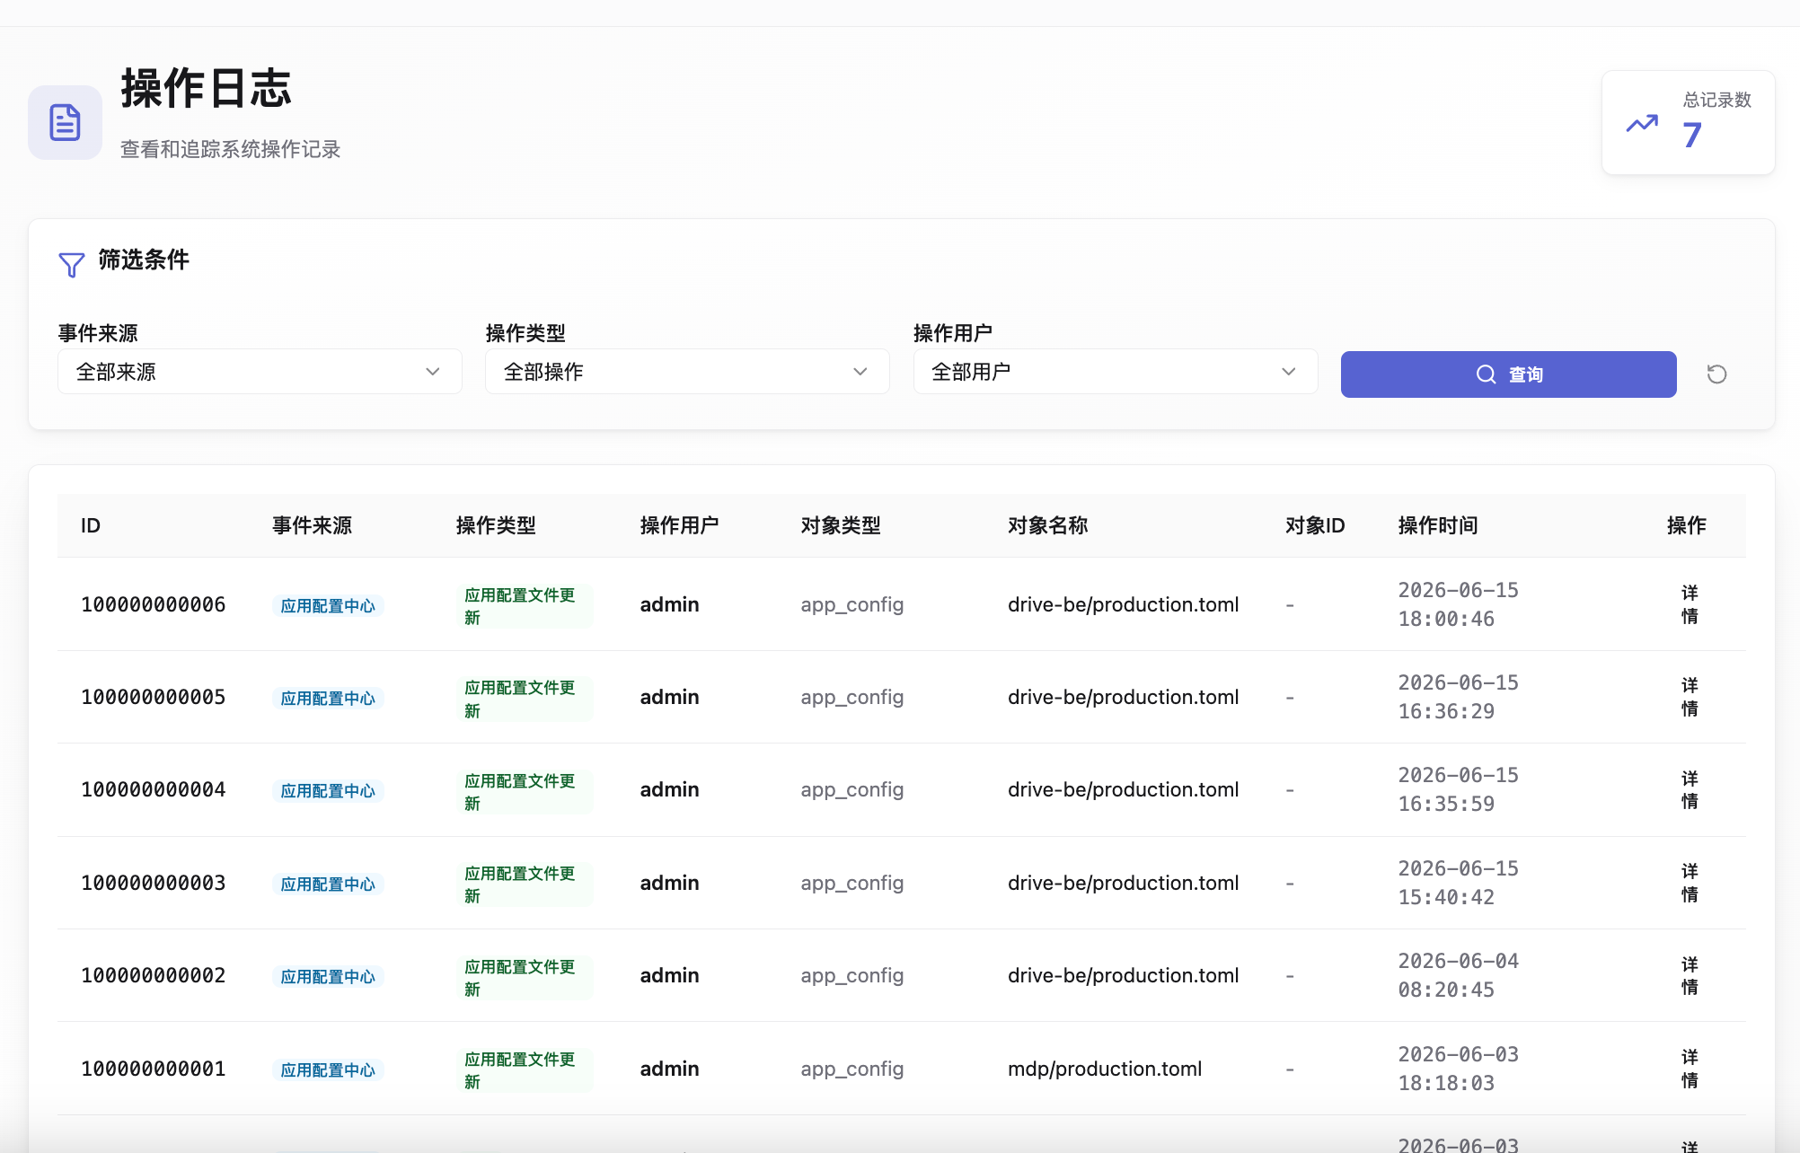
Task: Click the operation log document icon
Action: (x=65, y=122)
